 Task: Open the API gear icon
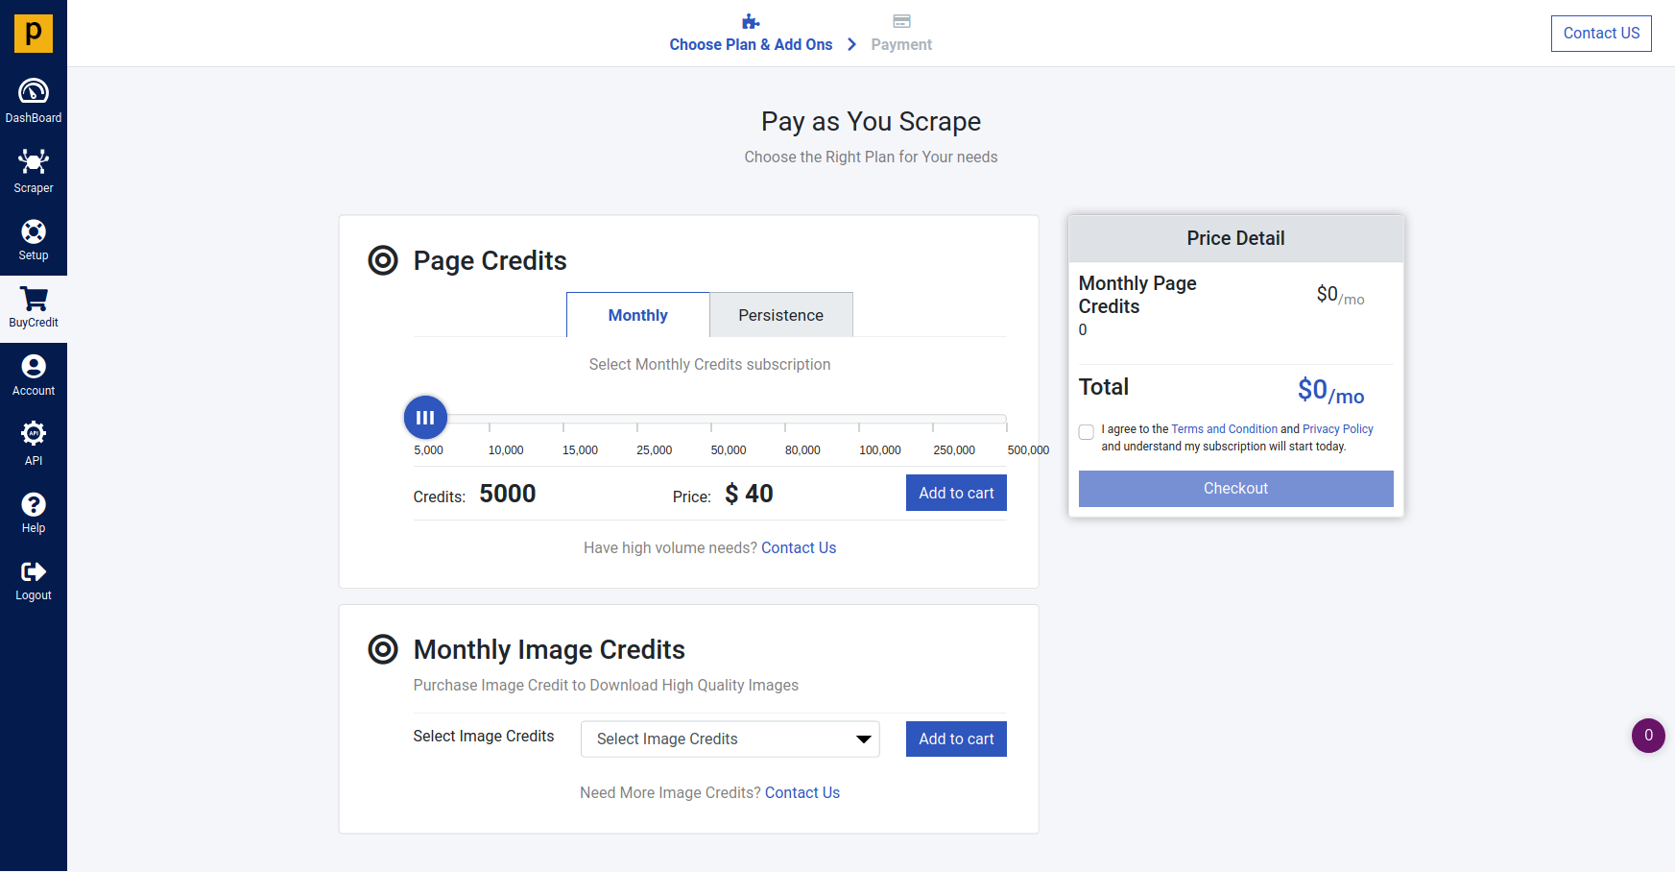click(x=34, y=433)
